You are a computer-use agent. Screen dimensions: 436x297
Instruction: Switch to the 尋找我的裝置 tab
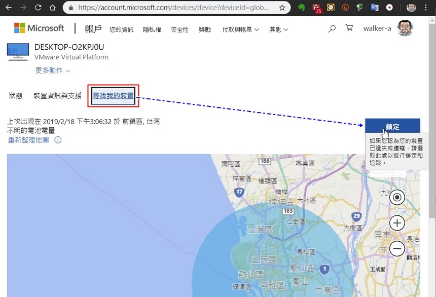pos(113,96)
